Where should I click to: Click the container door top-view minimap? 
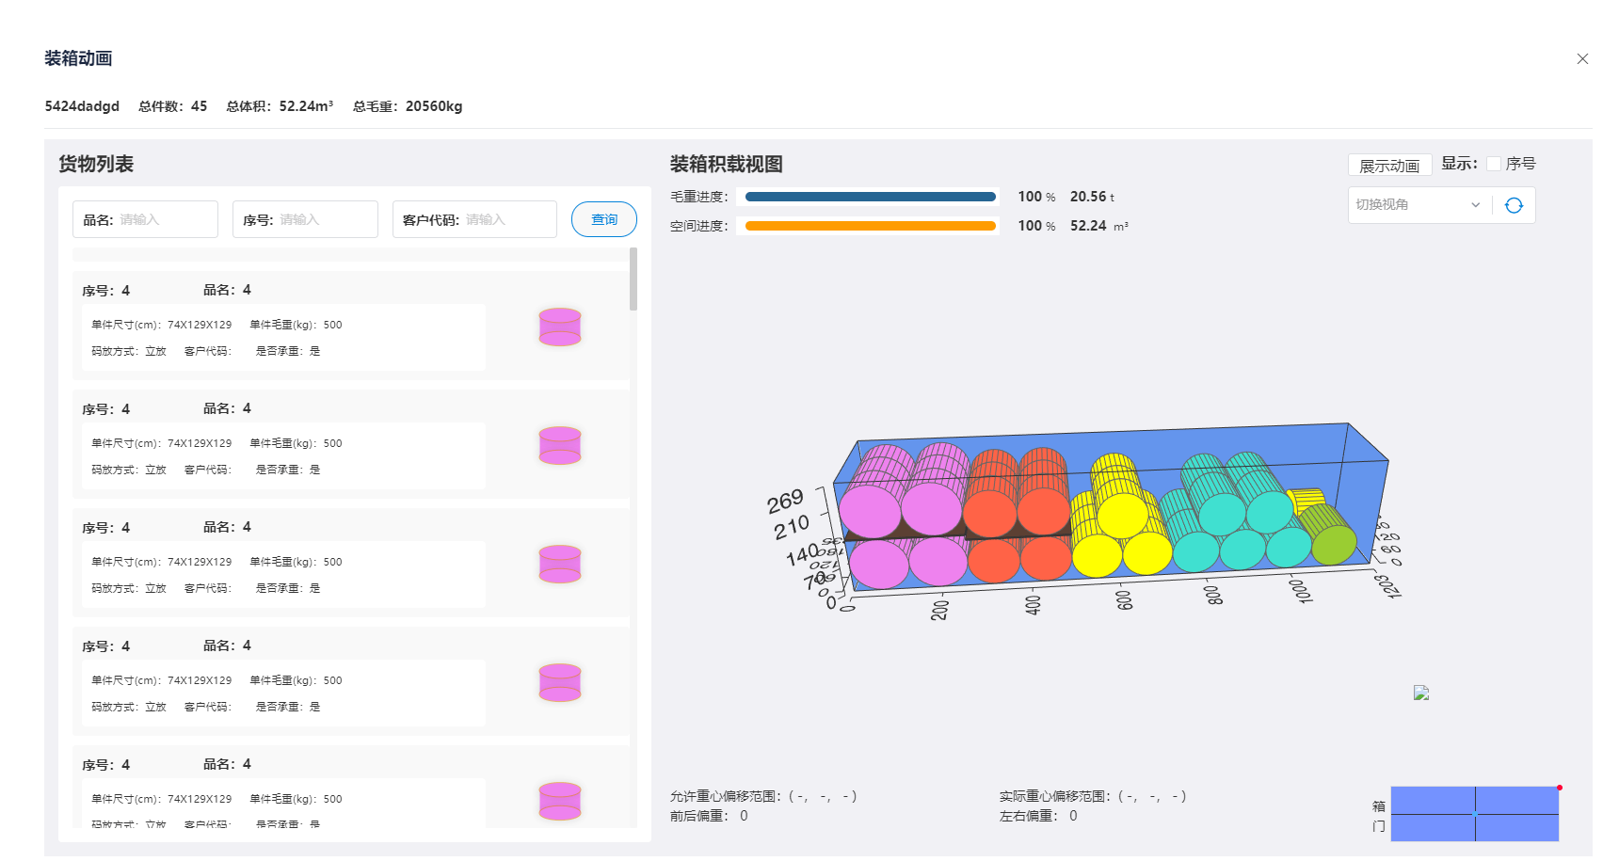coord(1474,813)
